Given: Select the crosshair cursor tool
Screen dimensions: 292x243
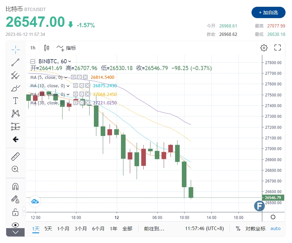Looking at the screenshot, I should pos(15,49).
